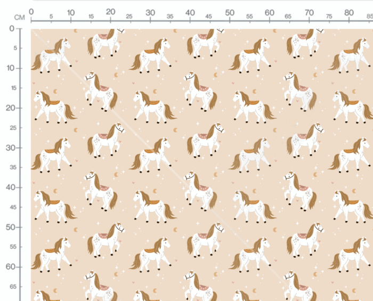The width and height of the screenshot is (373, 301).
Task: Click the 40 mark on horizontal ruler
Action: pyautogui.click(x=190, y=13)
